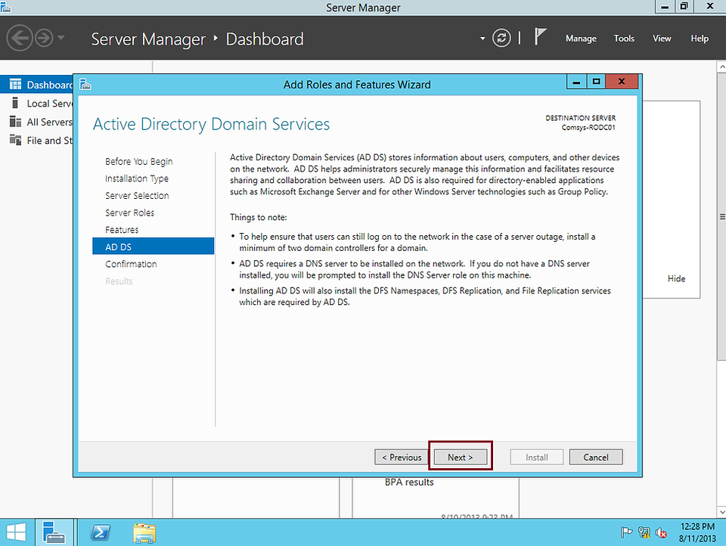Go to Before You Begin step
Screen dimensions: 726x546
click(x=138, y=161)
